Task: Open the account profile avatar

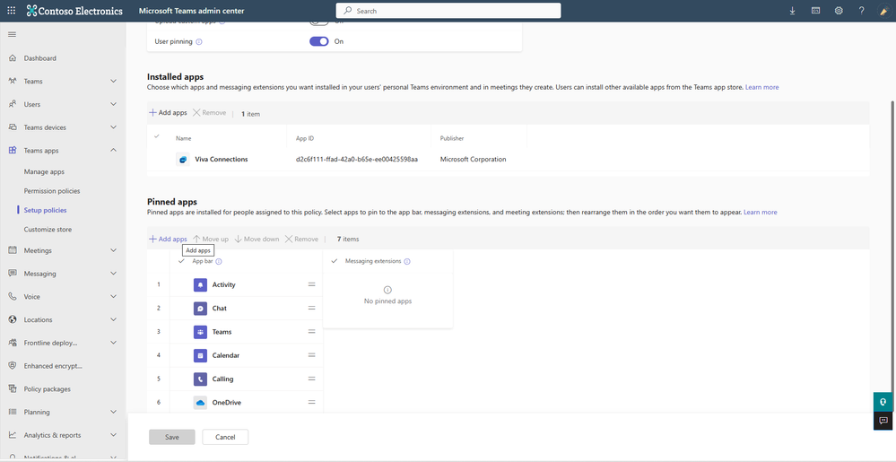Action: 883,11
